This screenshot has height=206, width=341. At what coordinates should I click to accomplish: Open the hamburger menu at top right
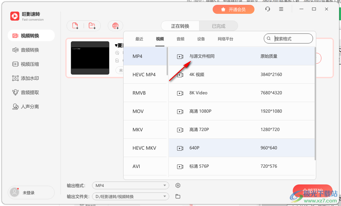[281, 9]
